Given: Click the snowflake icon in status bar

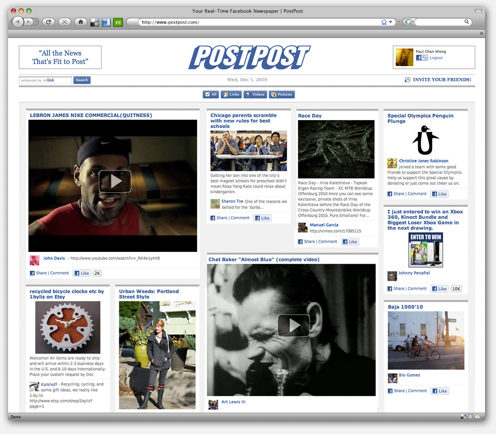Looking at the screenshot, I should click(470, 416).
